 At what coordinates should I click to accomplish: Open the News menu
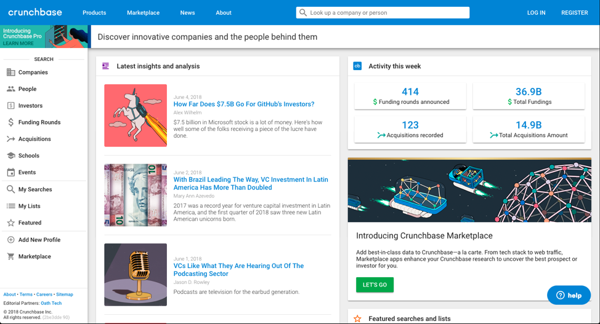click(x=187, y=13)
